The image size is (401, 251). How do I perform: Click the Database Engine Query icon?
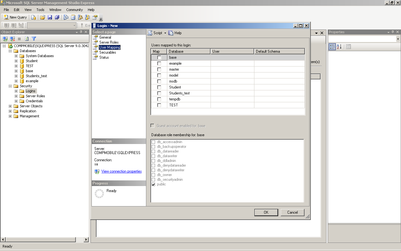pyautogui.click(x=34, y=17)
